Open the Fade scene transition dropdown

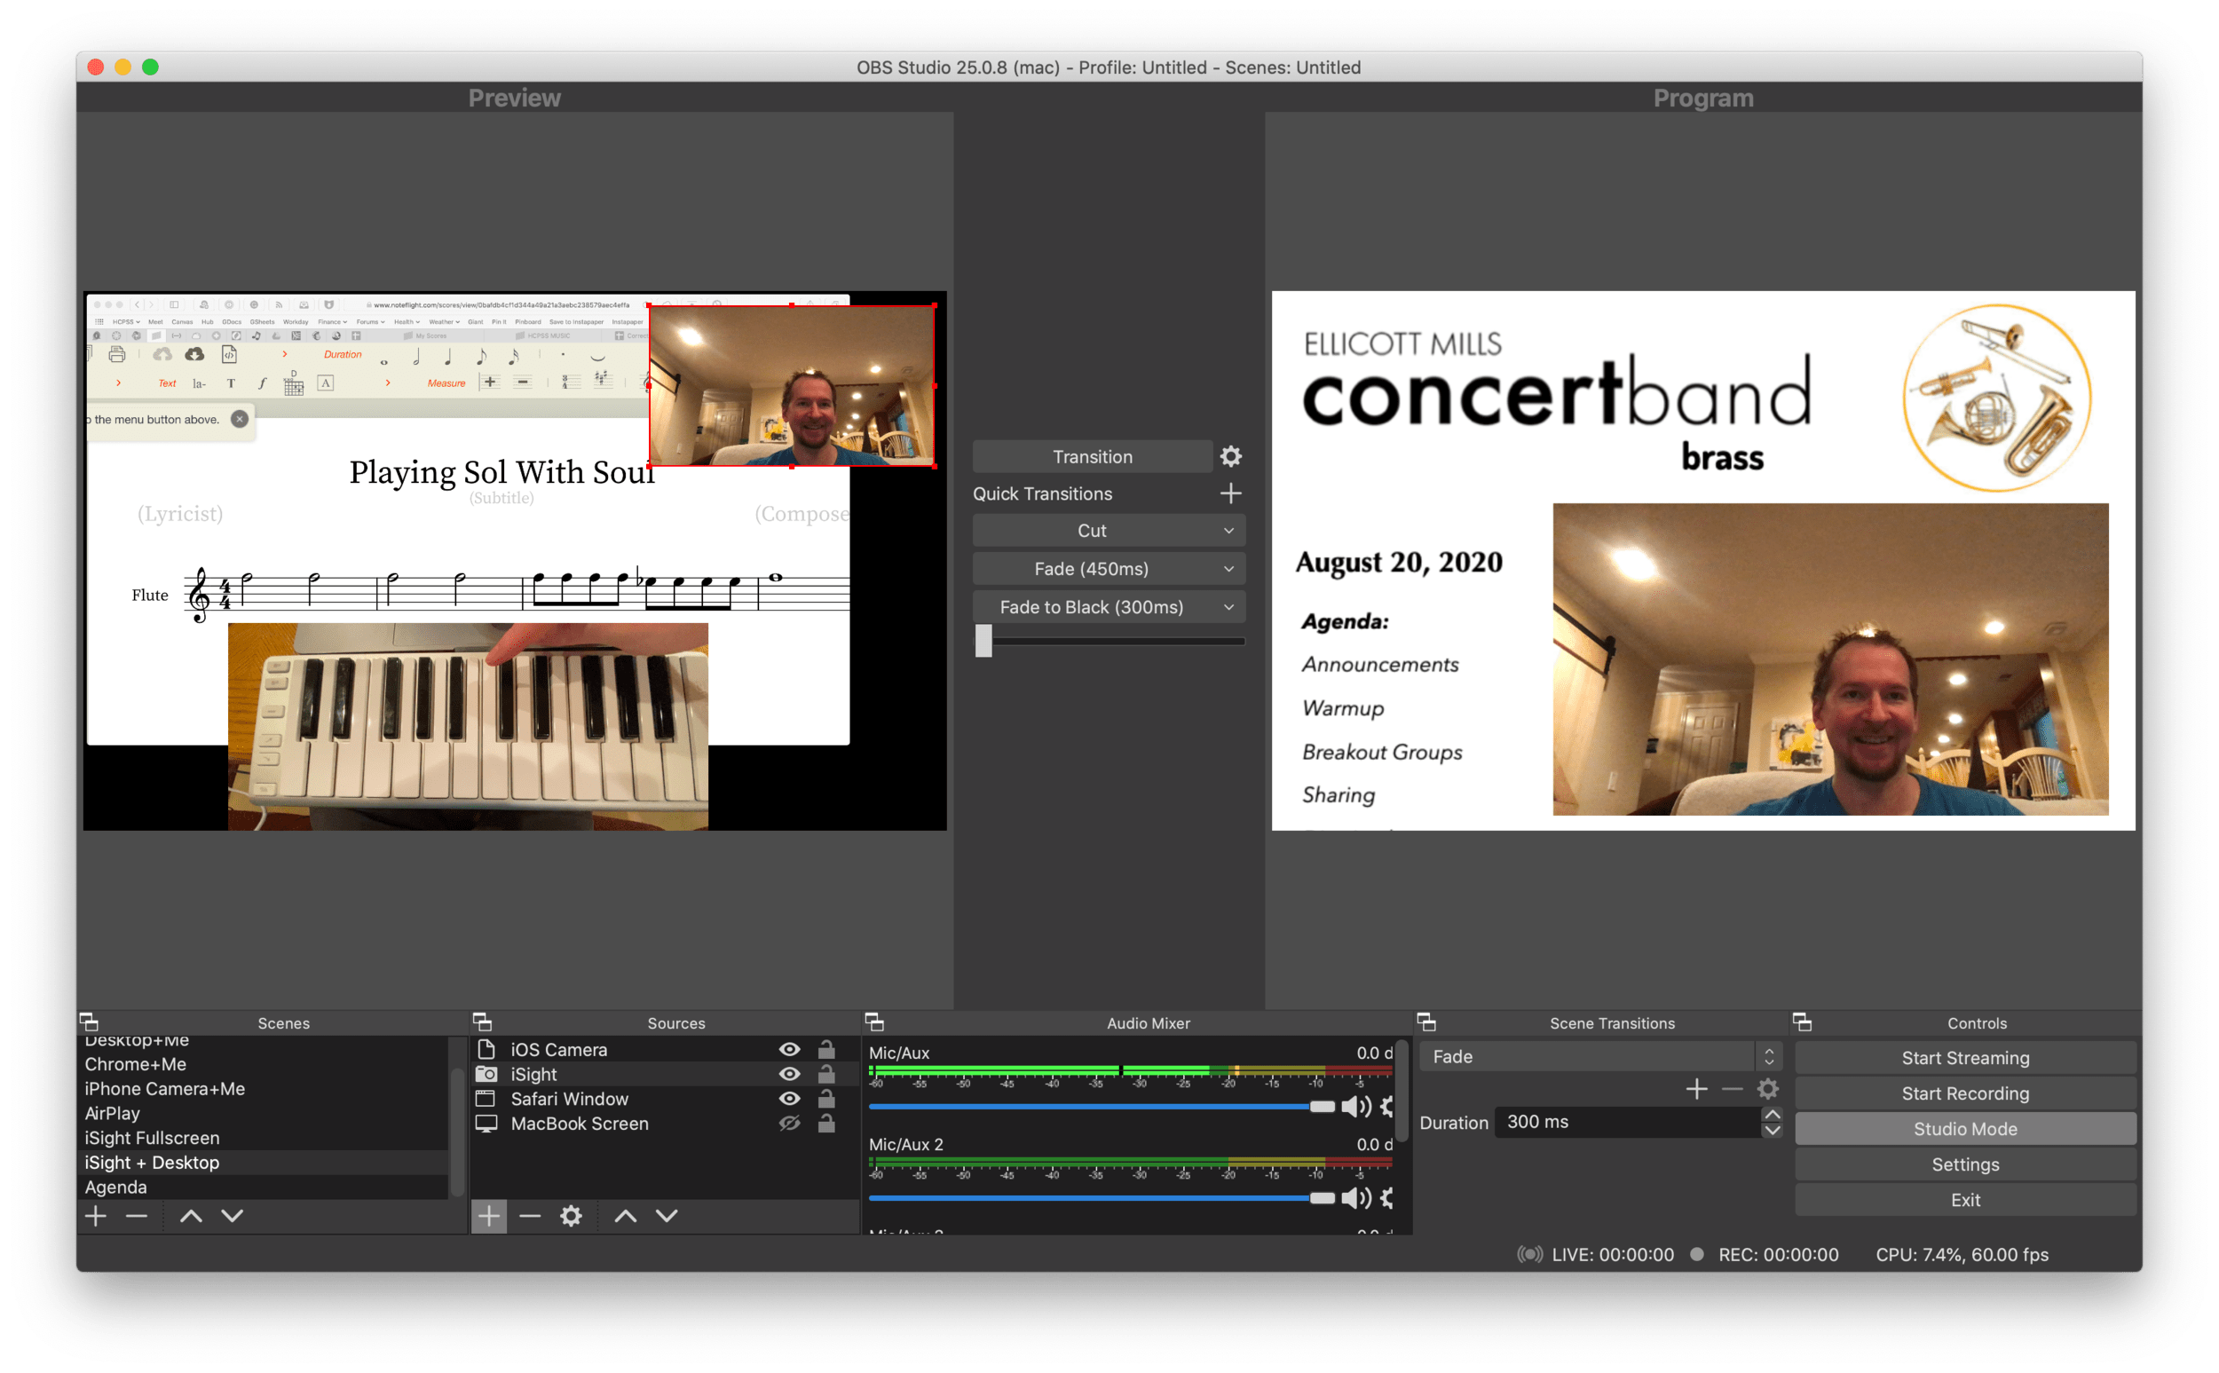[x=1770, y=1056]
